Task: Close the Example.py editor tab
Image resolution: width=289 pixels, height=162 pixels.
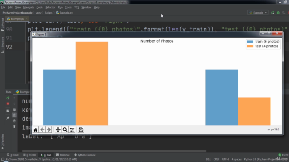Action: (x=27, y=19)
